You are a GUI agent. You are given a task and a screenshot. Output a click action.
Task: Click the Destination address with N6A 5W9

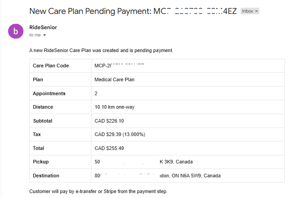click(158, 176)
